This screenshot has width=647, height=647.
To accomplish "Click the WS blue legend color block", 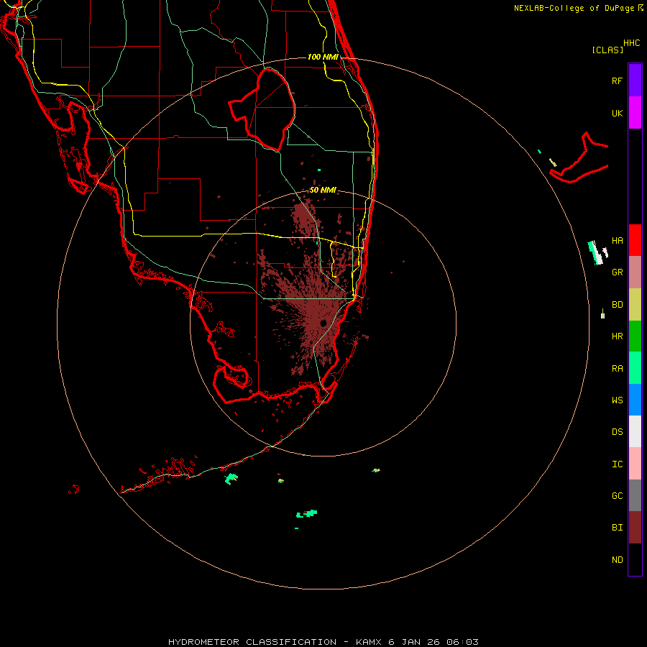I will pyautogui.click(x=635, y=400).
